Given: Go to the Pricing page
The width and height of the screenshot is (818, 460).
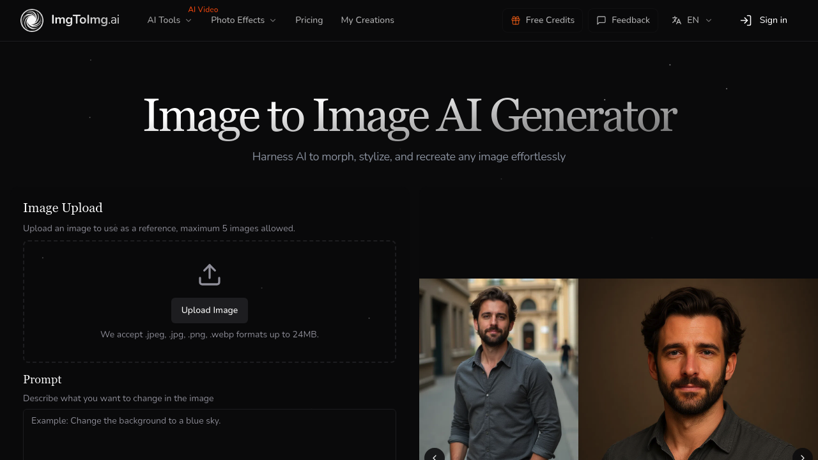Looking at the screenshot, I should [x=309, y=20].
